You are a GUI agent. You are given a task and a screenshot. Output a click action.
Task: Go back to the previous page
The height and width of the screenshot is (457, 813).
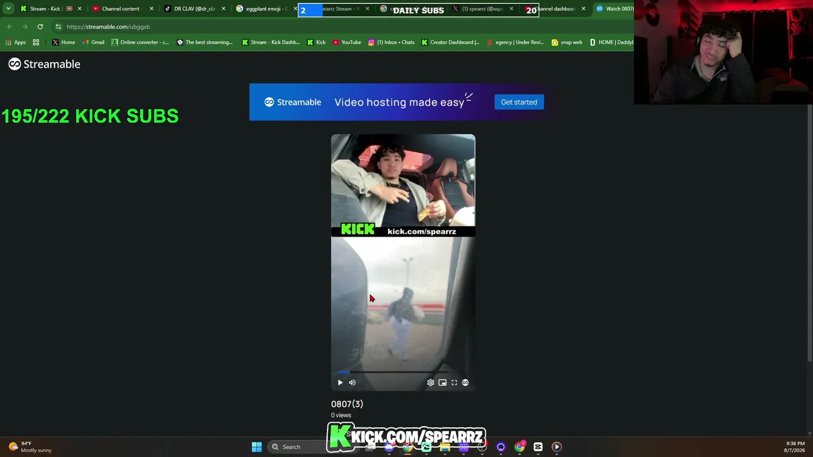coord(10,27)
